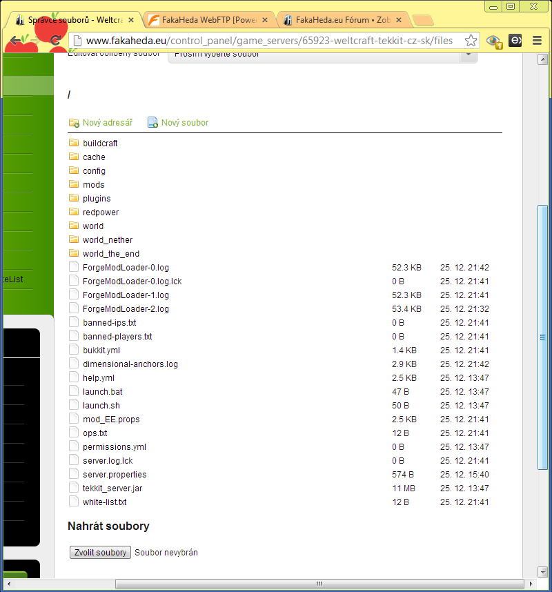Image resolution: width=552 pixels, height=592 pixels.
Task: Click the vertical scrollbar thumb
Action: click(x=542, y=337)
